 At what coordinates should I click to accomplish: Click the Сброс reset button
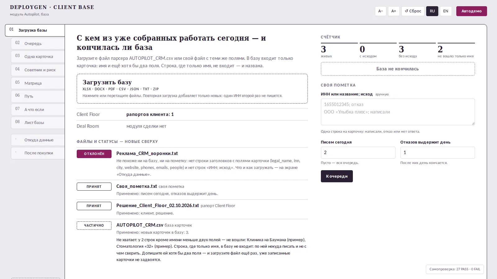tap(413, 11)
